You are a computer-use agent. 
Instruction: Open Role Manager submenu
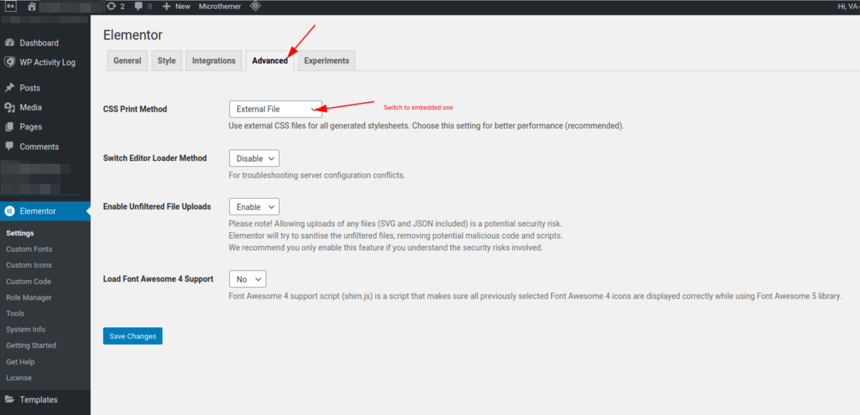pyautogui.click(x=29, y=297)
